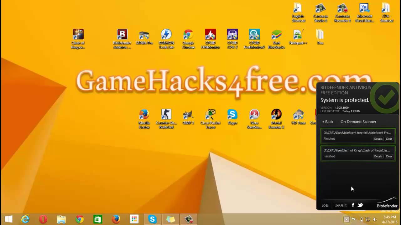This screenshot has height=225, width=401.
Task: Clear the Clash of Kings scan entry
Action: (389, 156)
